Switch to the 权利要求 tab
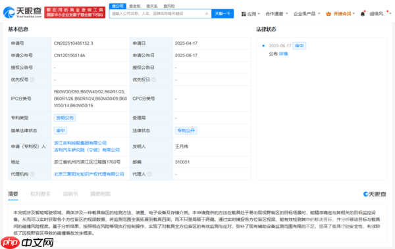Viewport: 395px width, 249px height. [41, 194]
